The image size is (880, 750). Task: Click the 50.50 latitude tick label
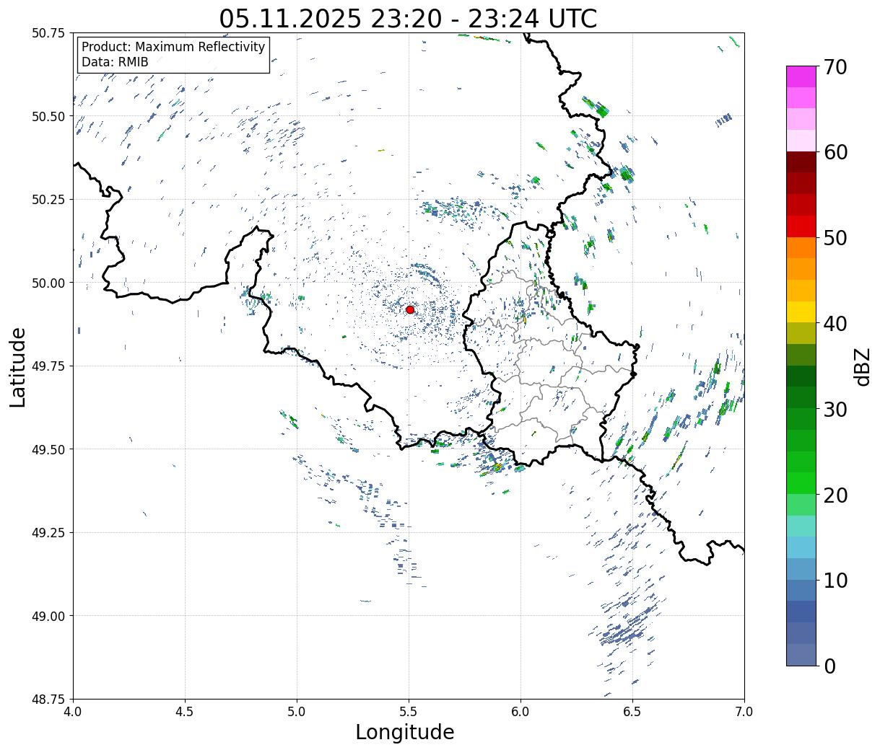coord(48,116)
